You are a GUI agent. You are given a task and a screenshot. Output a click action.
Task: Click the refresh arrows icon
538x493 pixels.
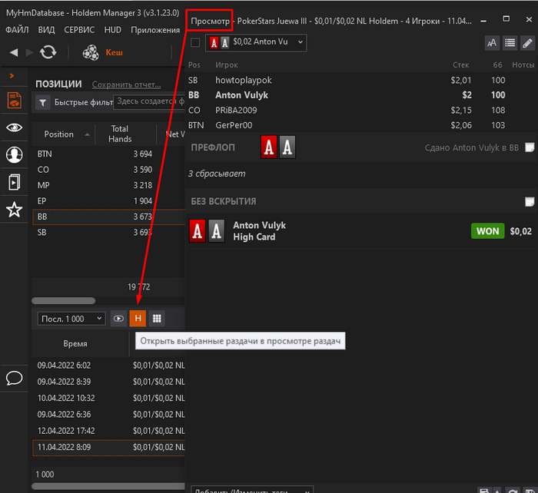click(48, 52)
